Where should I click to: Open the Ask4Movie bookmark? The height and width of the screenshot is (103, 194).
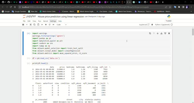[162, 11]
